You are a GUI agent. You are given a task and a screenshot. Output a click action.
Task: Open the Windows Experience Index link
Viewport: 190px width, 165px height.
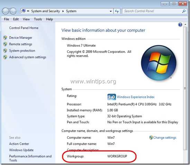tap(136, 97)
